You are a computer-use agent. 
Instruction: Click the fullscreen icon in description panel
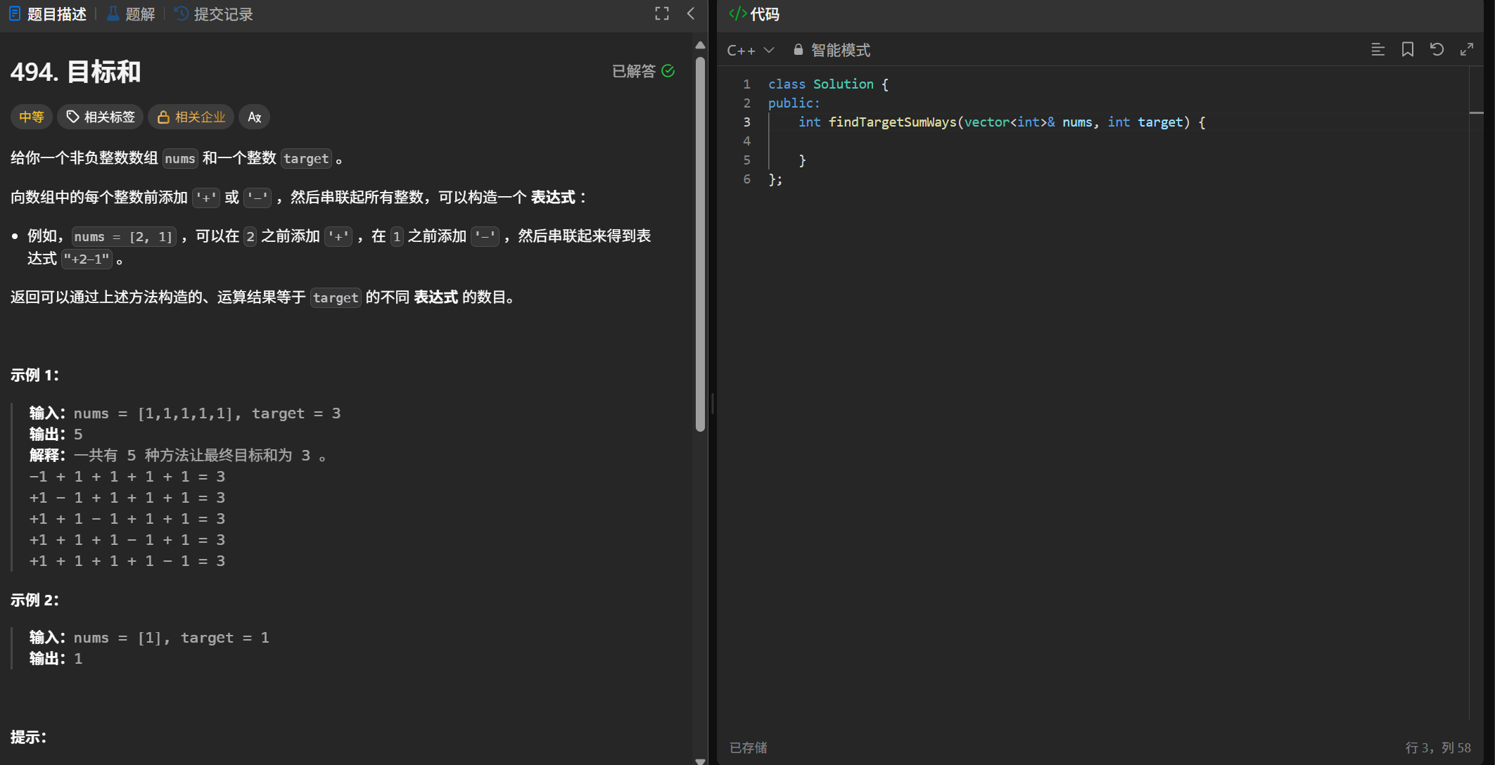pyautogui.click(x=661, y=13)
